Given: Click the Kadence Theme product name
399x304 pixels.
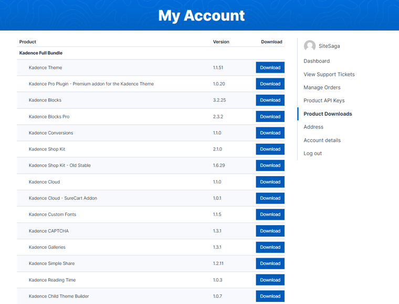Looking at the screenshot, I should click(x=45, y=67).
